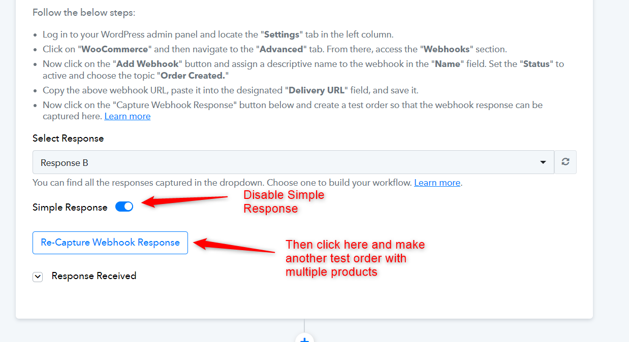Click the Select Response field label
The image size is (629, 342).
(x=68, y=139)
